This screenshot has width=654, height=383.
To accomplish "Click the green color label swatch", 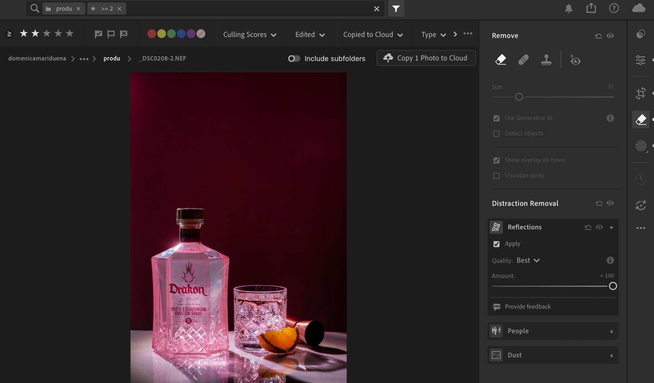I will [171, 34].
